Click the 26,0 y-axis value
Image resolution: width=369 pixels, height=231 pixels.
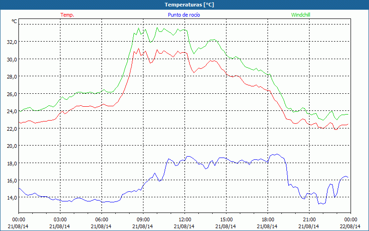pos(12,94)
